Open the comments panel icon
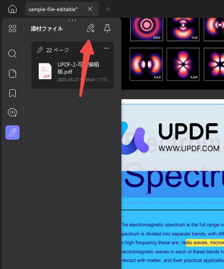The width and height of the screenshot is (224, 269). tap(12, 112)
